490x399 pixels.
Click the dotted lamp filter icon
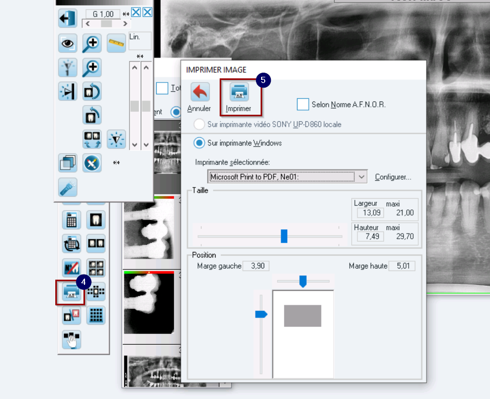click(x=116, y=139)
